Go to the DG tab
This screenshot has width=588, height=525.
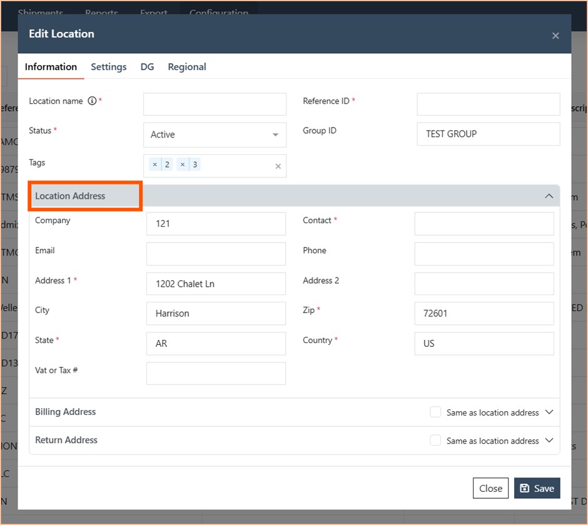coord(147,67)
